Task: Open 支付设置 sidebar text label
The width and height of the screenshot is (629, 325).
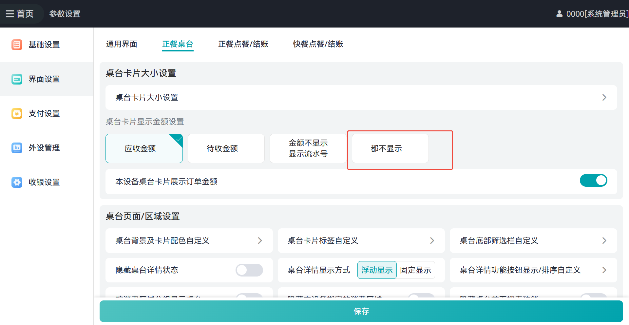Action: (44, 113)
